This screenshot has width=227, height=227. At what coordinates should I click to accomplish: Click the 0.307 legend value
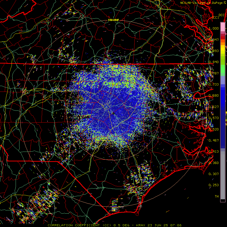click(214, 174)
